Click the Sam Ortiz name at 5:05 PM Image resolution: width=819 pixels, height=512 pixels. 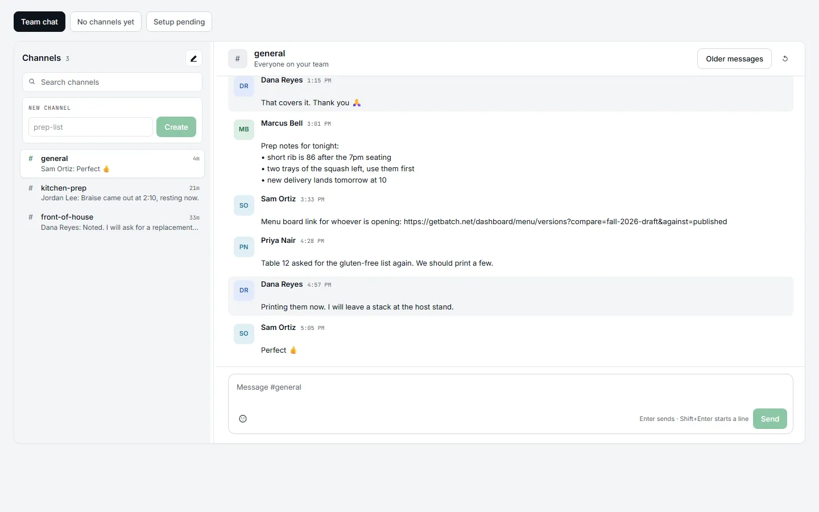point(278,328)
